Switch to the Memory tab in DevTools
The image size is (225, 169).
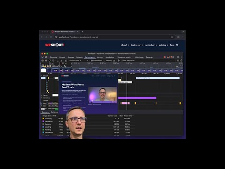pos(100,57)
